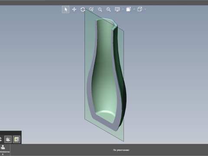Open the monitor display settings icon

117,10
